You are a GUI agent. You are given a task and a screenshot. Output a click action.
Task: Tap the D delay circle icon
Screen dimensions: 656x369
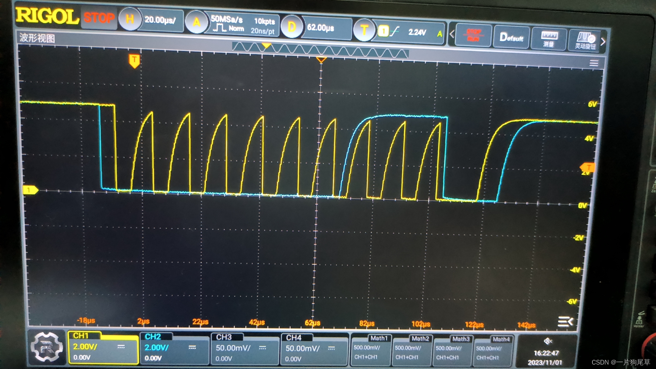(291, 27)
